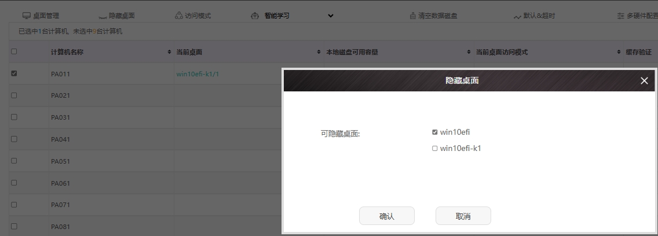Check the PA031 row checkbox

(14, 117)
